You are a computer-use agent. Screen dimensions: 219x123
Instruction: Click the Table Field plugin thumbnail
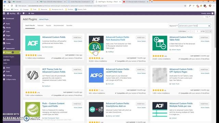click(160, 43)
